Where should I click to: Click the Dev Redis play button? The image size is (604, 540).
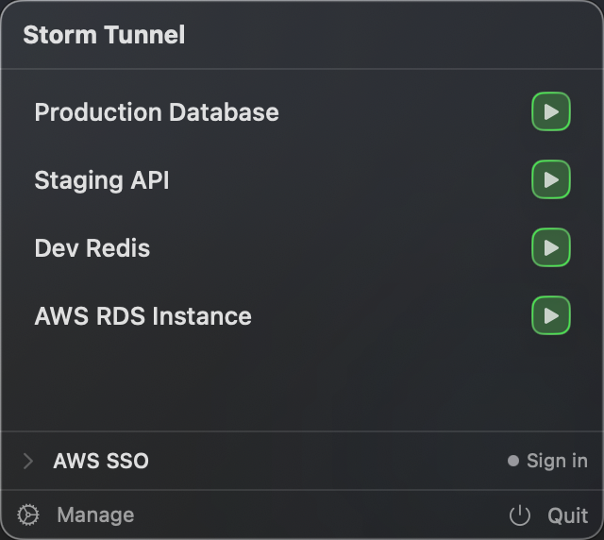pos(551,247)
